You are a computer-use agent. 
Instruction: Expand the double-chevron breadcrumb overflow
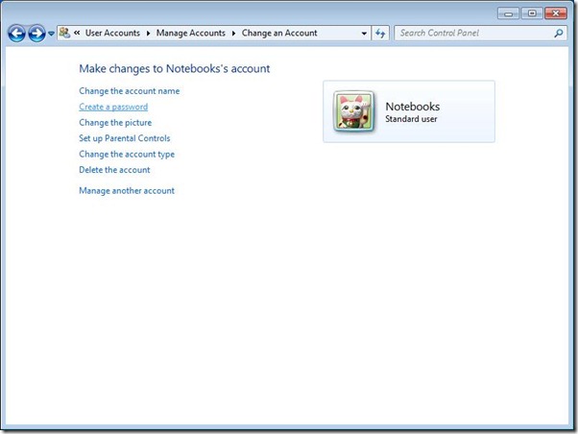(x=77, y=33)
